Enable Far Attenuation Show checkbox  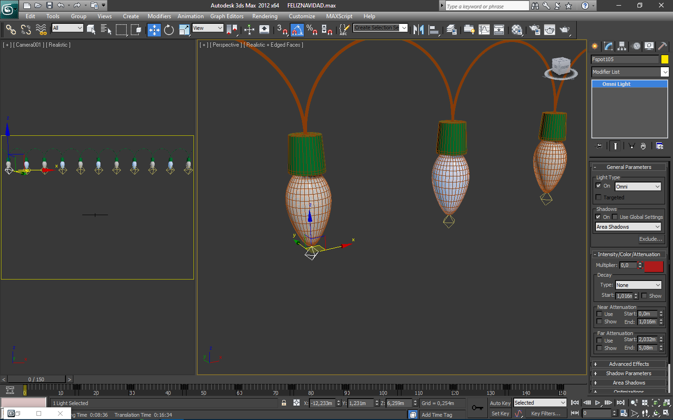tap(600, 348)
